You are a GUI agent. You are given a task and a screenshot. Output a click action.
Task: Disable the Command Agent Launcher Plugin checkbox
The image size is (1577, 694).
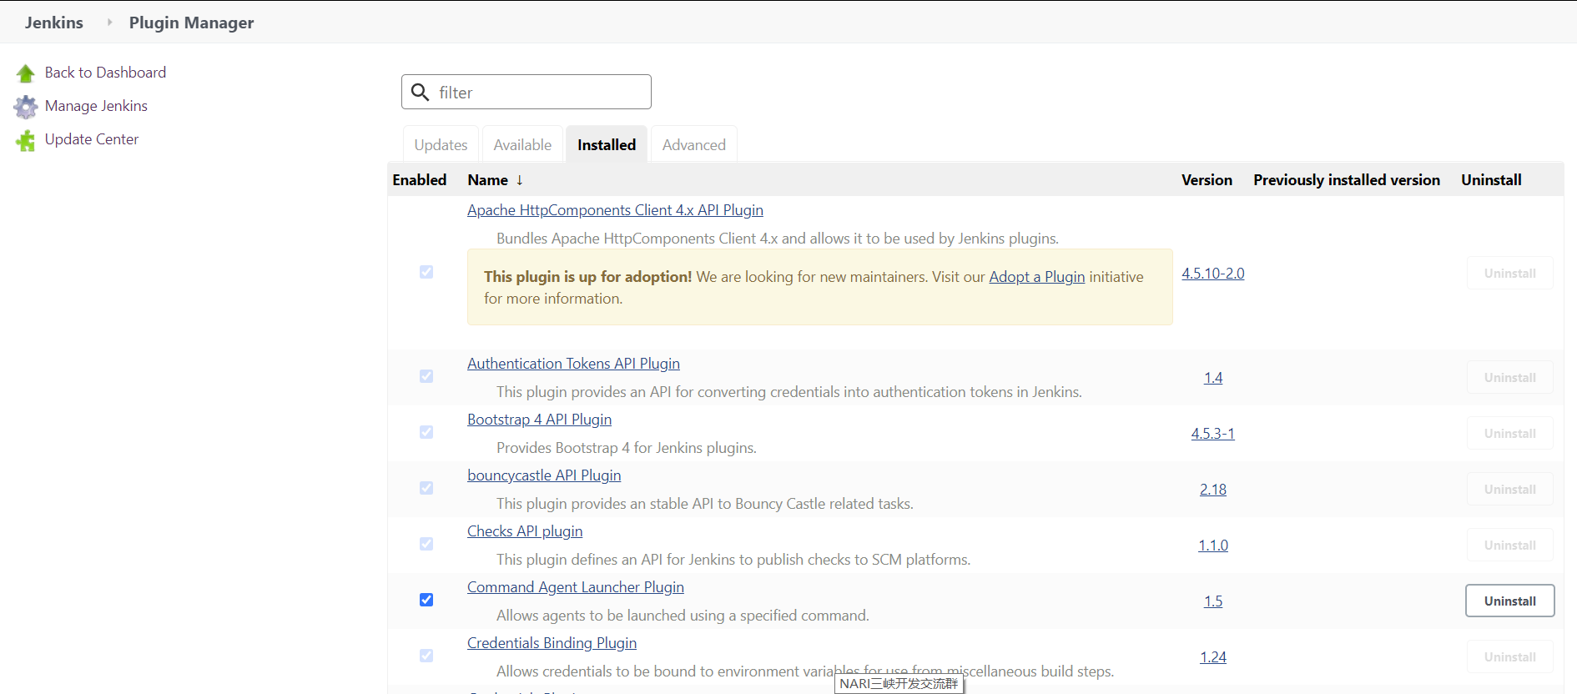(x=426, y=600)
